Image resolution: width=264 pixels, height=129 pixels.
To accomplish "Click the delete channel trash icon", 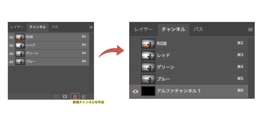I will pos(84,97).
